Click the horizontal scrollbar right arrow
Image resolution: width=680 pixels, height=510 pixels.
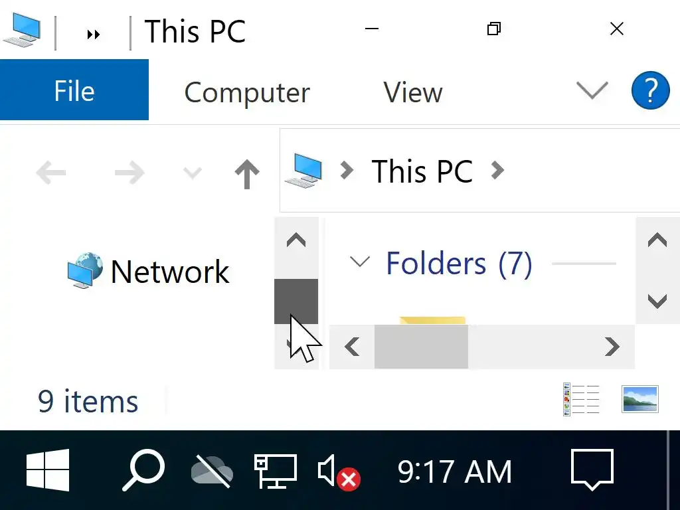click(x=612, y=346)
